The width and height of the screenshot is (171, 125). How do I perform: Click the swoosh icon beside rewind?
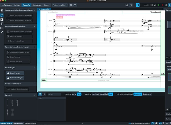point(155,5)
